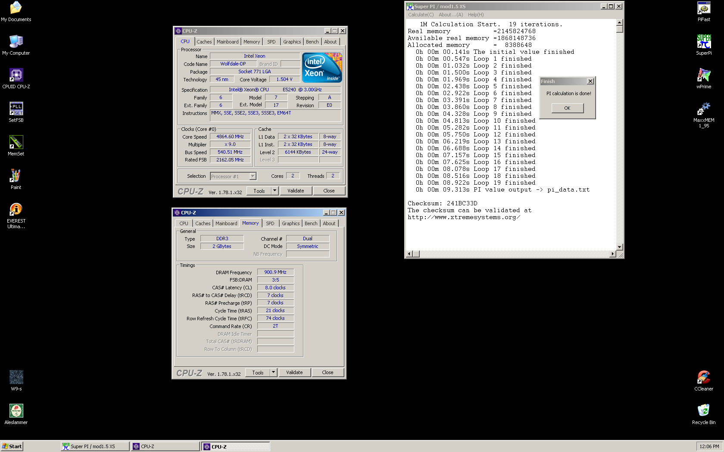Click Validate in upper CPU-Z window
Viewport: 724px width, 452px height.
pyautogui.click(x=296, y=191)
